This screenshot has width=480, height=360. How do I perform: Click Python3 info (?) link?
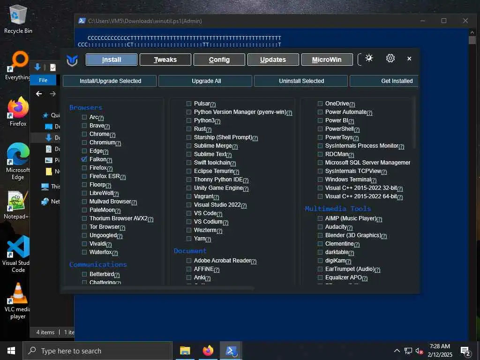click(217, 121)
